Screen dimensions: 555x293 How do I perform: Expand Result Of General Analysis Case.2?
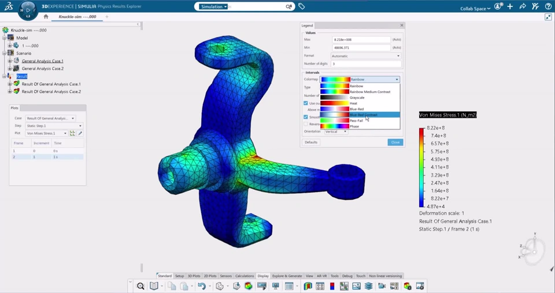pyautogui.click(x=10, y=92)
